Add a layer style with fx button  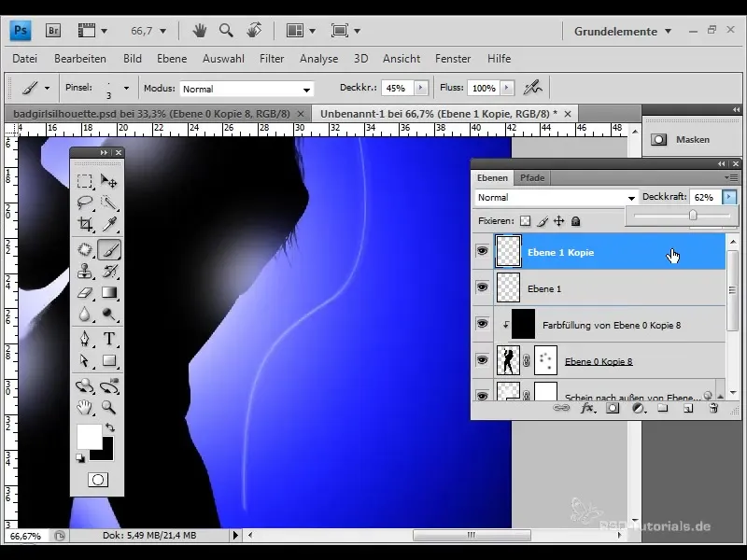point(587,408)
